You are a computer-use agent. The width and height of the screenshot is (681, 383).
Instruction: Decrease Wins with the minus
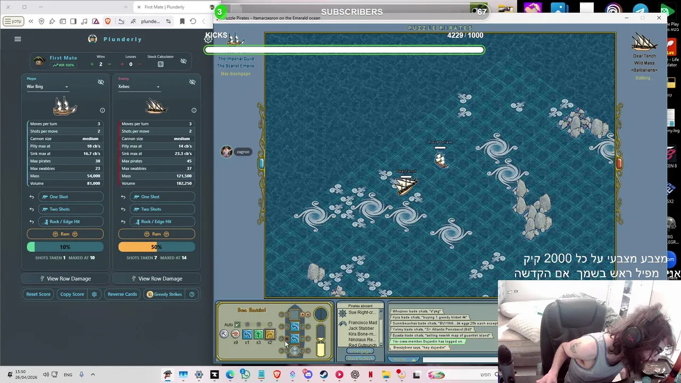click(109, 64)
